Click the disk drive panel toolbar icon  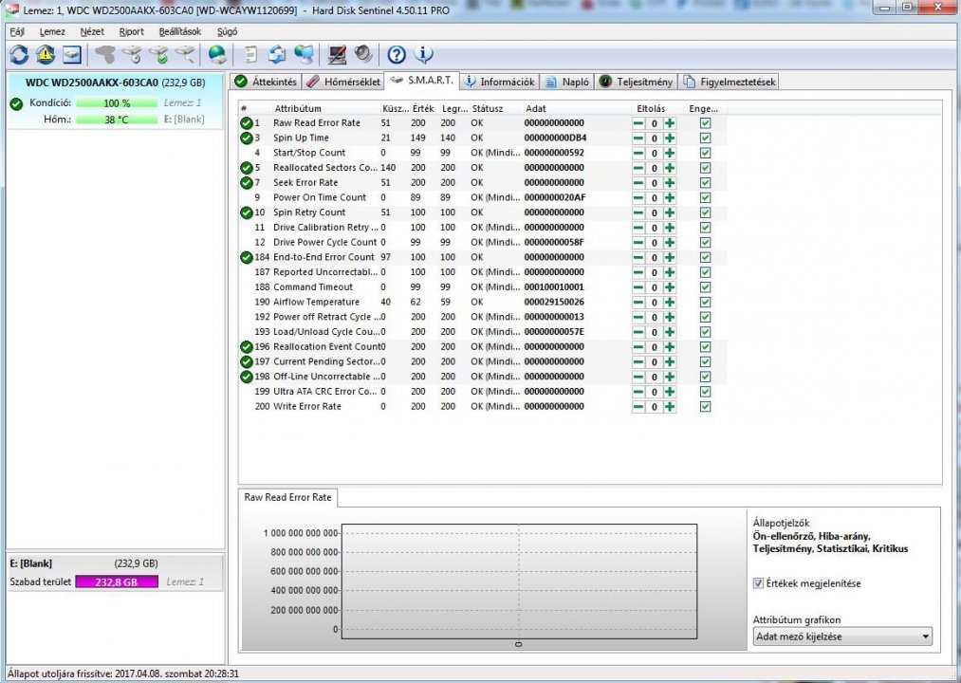pyautogui.click(x=72, y=55)
